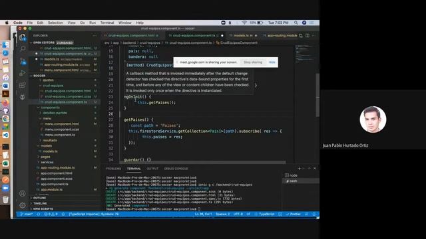
Task: Open Explorer panel more actions (three dots)
Action: [x=95, y=35]
